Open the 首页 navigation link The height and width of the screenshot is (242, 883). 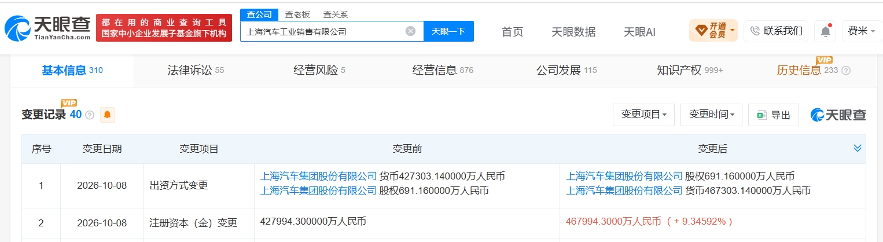tap(512, 32)
